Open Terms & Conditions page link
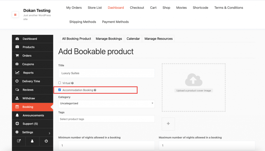This screenshot has height=151, width=265. (x=229, y=7)
